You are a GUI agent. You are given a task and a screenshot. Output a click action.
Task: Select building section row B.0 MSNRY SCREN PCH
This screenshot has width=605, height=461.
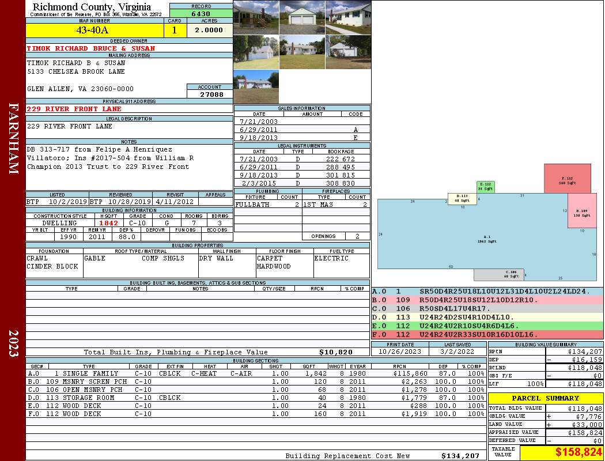[x=256, y=381]
